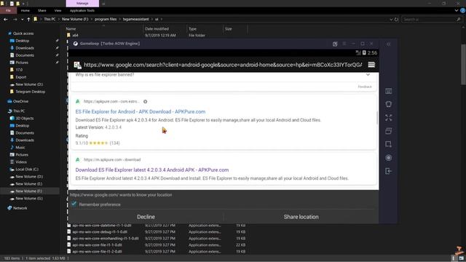Image resolution: width=466 pixels, height=262 pixels.
Task: Open the File menu in Explorer
Action: pos(8,10)
